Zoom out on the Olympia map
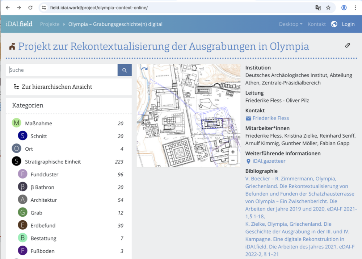 [233, 160]
